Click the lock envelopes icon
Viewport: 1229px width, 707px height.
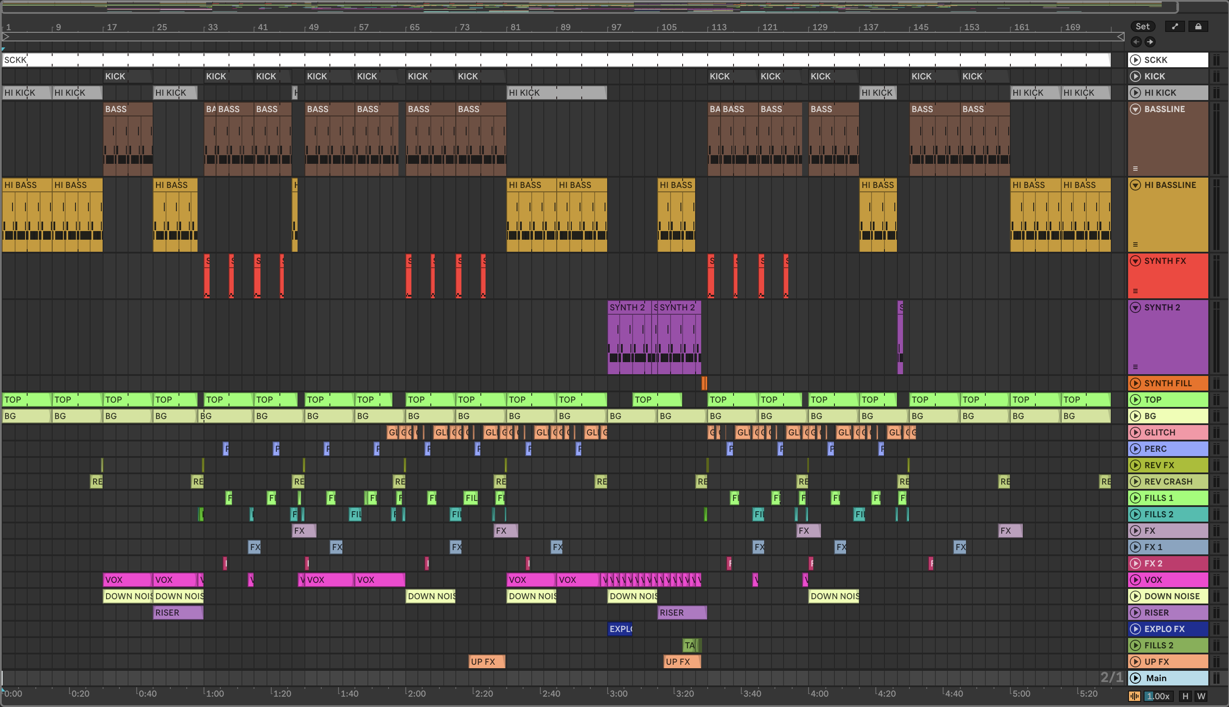pos(1198,26)
